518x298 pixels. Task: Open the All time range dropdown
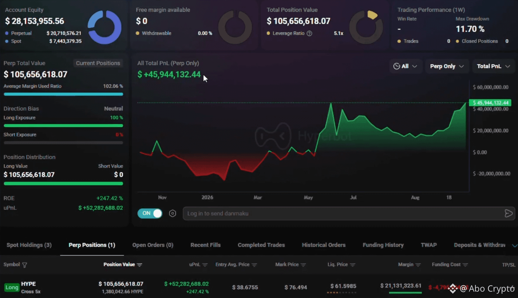click(x=406, y=66)
